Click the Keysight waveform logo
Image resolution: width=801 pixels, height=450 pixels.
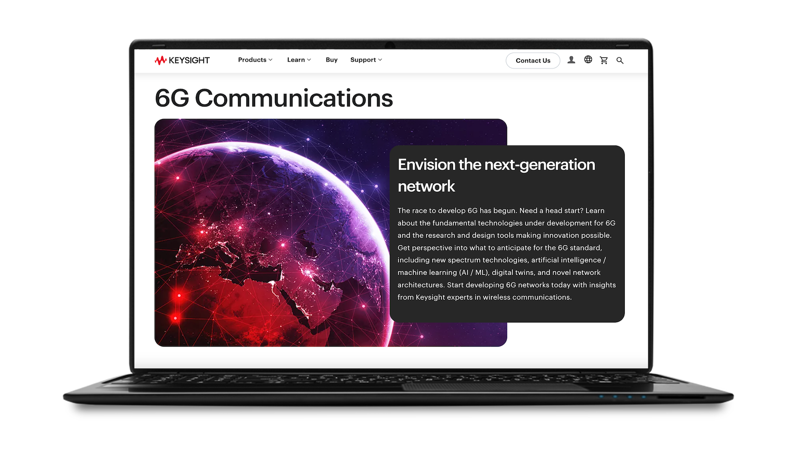click(x=160, y=60)
